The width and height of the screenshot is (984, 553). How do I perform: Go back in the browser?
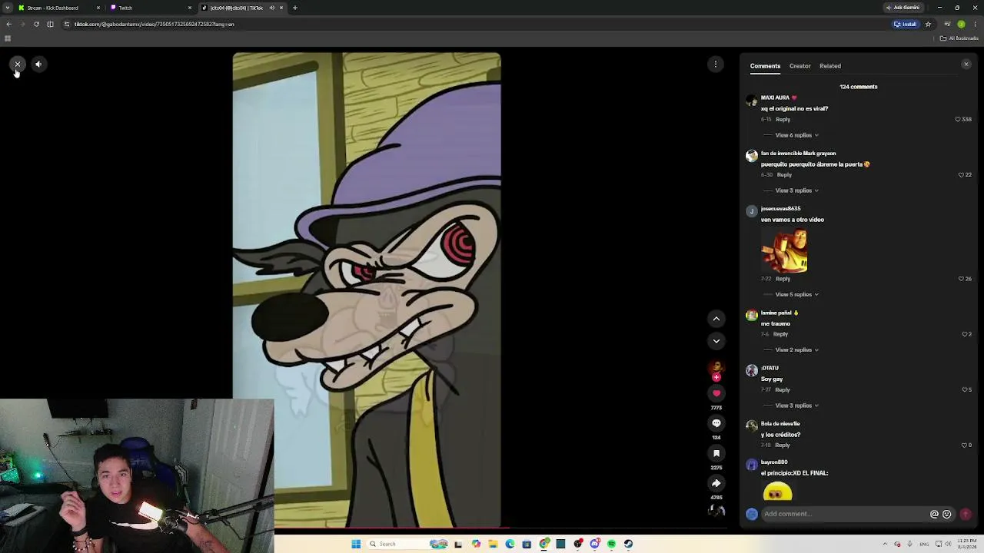coord(8,24)
